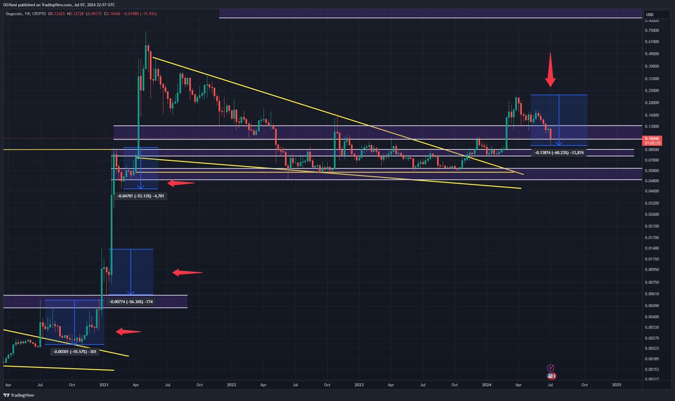Click the vertical red arrow above the 2024 box
The image size is (675, 401).
coord(551,70)
